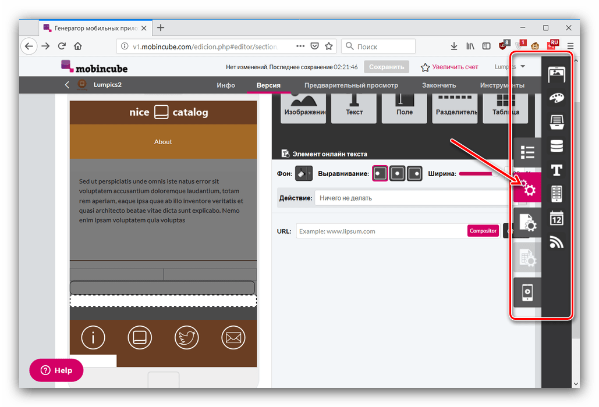Image resolution: width=599 pixels, height=407 pixels.
Task: Select the Генератор мобильных browser tab
Action: click(95, 28)
